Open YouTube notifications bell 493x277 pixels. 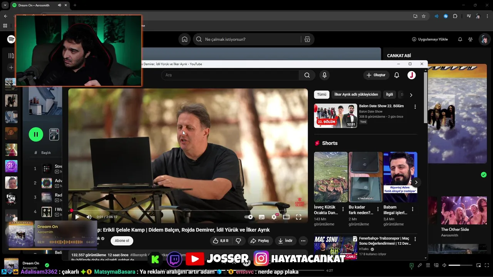point(397,75)
